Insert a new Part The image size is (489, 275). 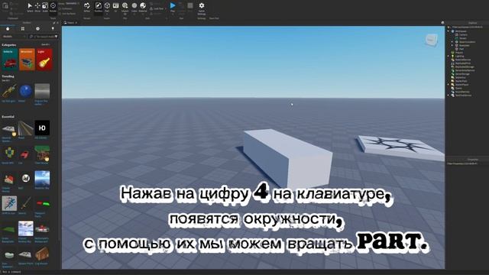[x=107, y=6]
